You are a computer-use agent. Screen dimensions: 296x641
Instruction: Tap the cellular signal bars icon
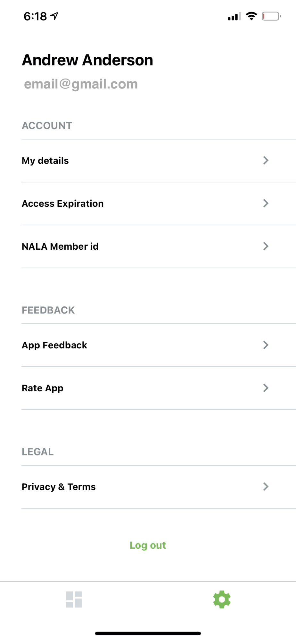[234, 16]
